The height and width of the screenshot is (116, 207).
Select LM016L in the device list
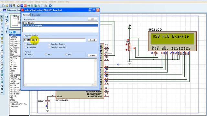[x=13, y=82]
